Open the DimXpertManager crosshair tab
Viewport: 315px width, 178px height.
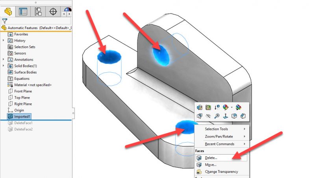click(x=53, y=11)
